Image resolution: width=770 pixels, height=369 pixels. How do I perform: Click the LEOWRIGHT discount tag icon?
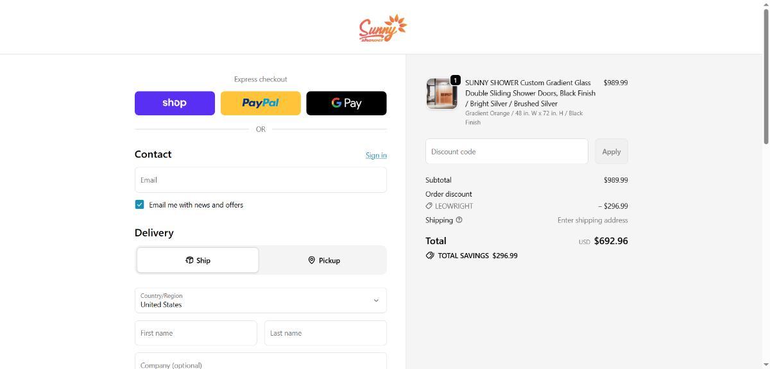click(x=429, y=206)
